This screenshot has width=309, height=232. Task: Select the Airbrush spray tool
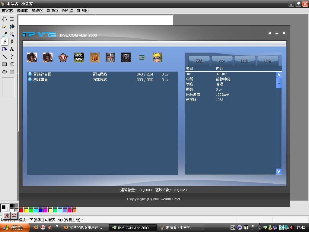pos(5,49)
